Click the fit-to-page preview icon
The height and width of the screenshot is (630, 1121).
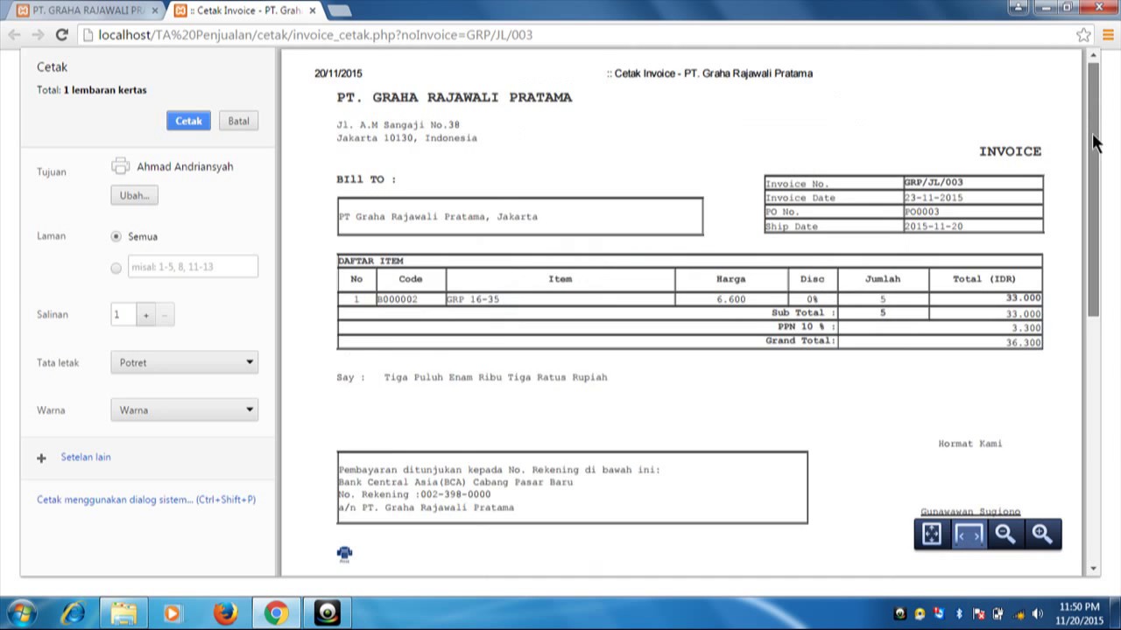932,534
